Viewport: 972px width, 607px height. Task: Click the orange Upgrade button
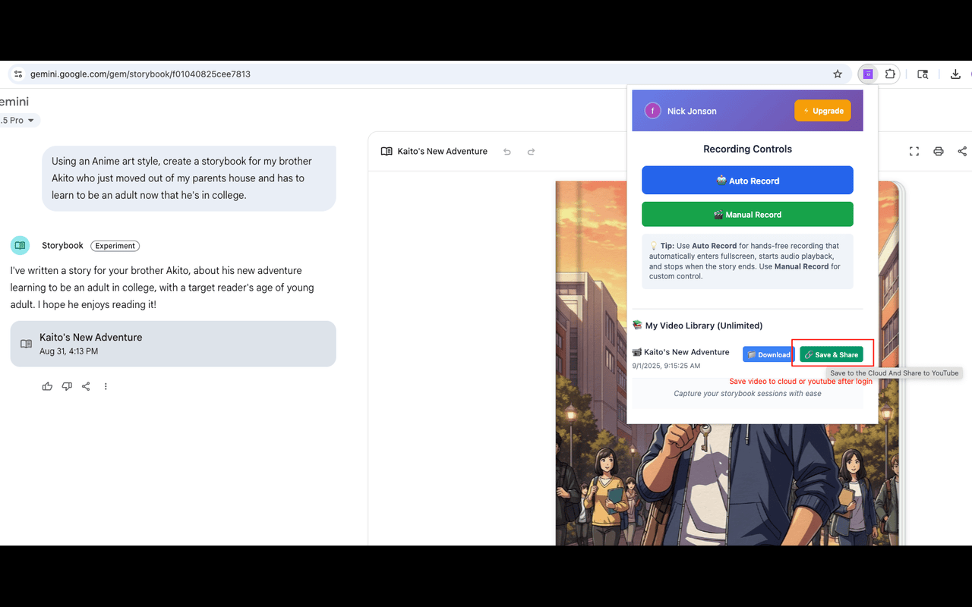823,111
